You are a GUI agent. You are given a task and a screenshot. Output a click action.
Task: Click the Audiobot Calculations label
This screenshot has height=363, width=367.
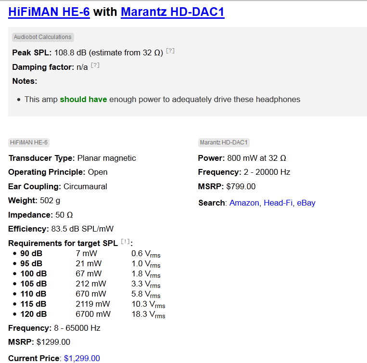click(x=43, y=37)
